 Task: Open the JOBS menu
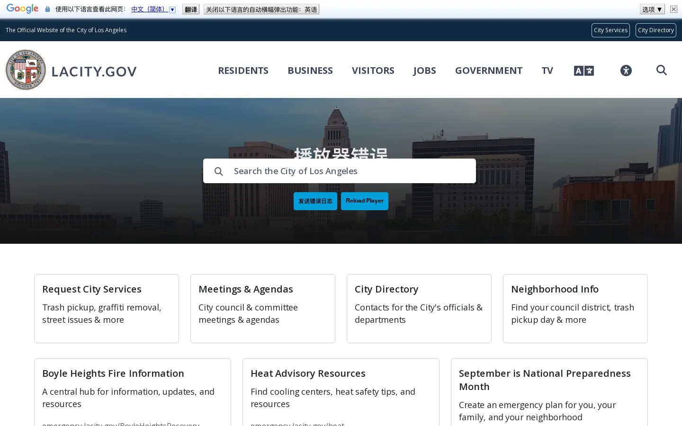click(424, 71)
